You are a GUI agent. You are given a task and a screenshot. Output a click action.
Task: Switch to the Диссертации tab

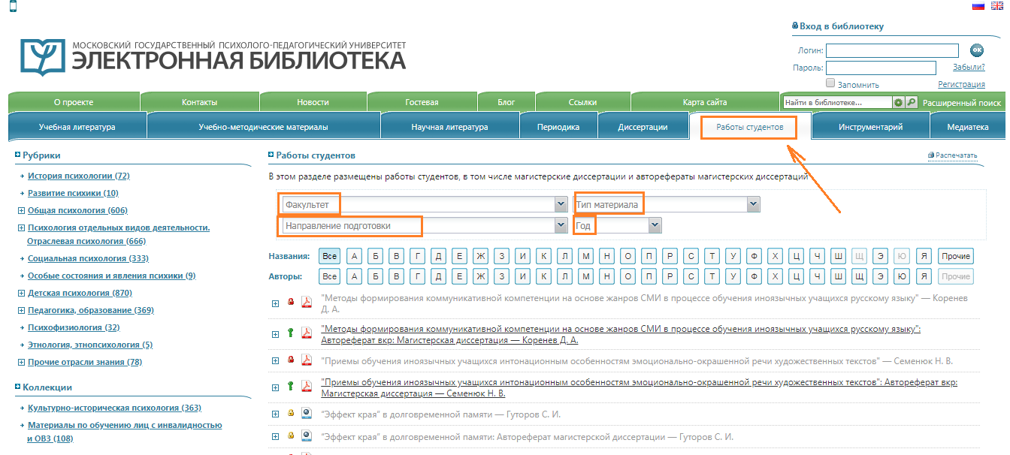pyautogui.click(x=643, y=126)
